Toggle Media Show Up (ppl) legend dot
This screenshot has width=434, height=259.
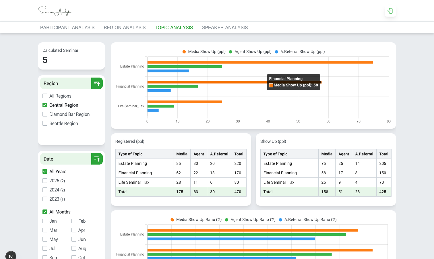[184, 52]
